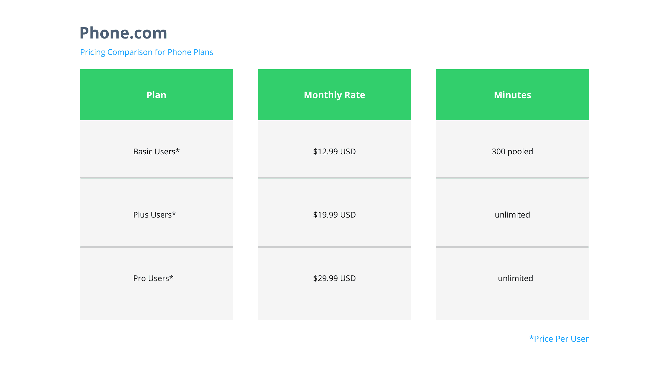Click divider line below Basic Users row

[x=156, y=178]
